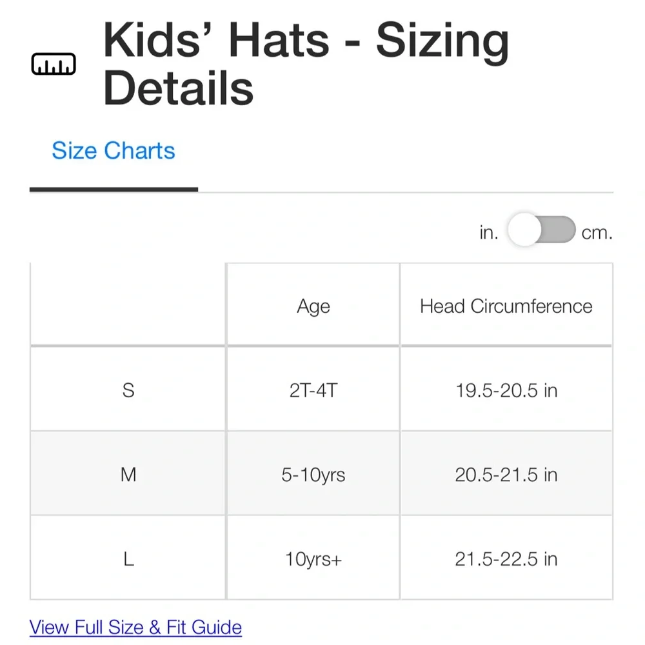Click the S size row label

coord(128,390)
